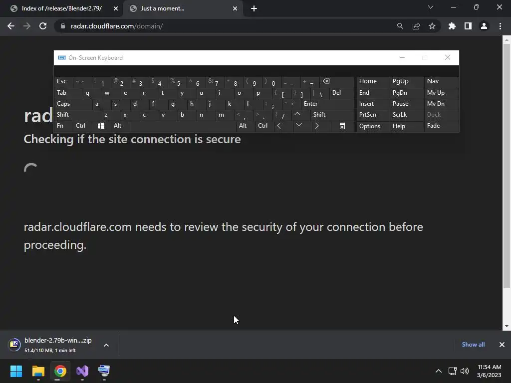Toggle the right Shift key
The height and width of the screenshot is (383, 511).
pyautogui.click(x=332, y=115)
